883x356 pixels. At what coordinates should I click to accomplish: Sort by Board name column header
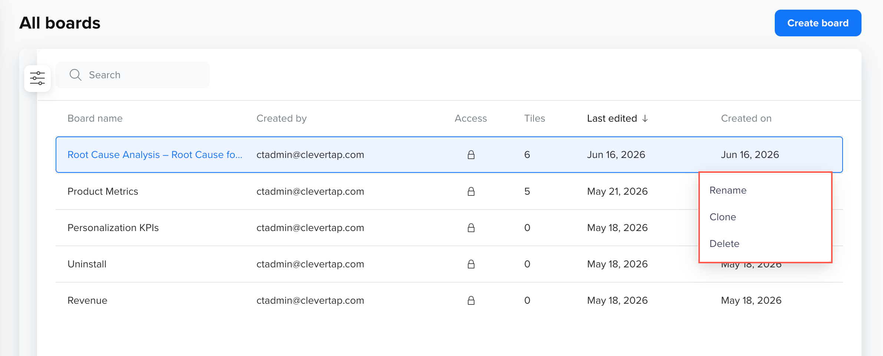tap(95, 118)
